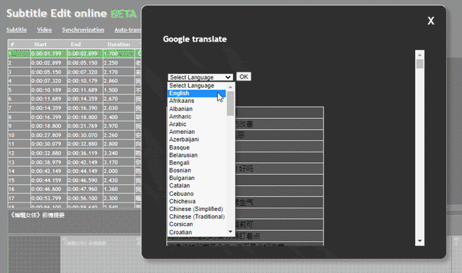462x273 pixels.
Task: Select Chinese (Simplified) from the language list
Action: tap(197, 209)
